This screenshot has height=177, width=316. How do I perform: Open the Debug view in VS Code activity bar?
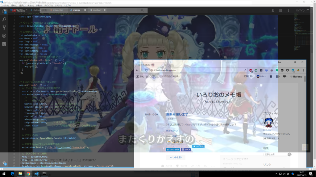4,36
